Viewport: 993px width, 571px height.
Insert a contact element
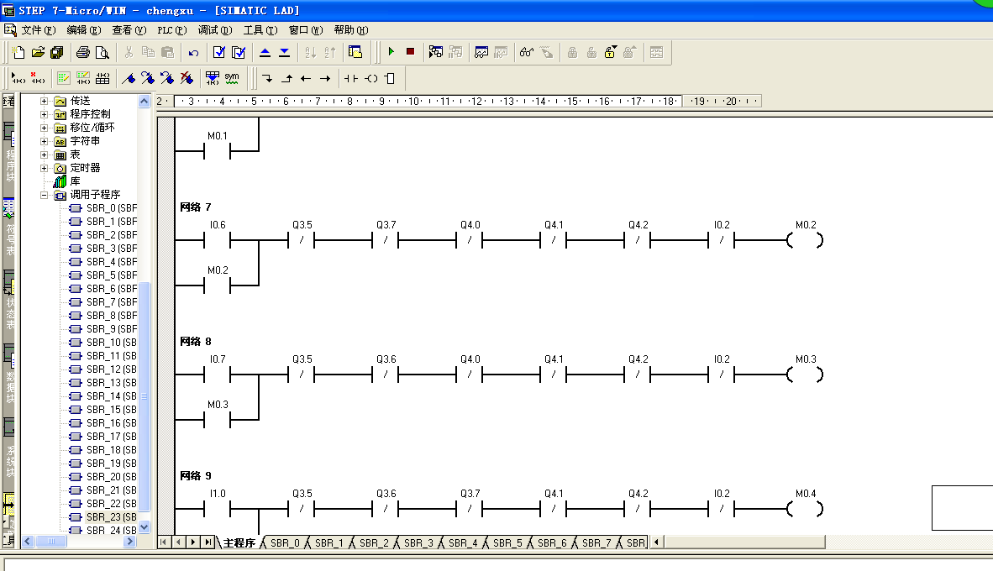[x=351, y=78]
